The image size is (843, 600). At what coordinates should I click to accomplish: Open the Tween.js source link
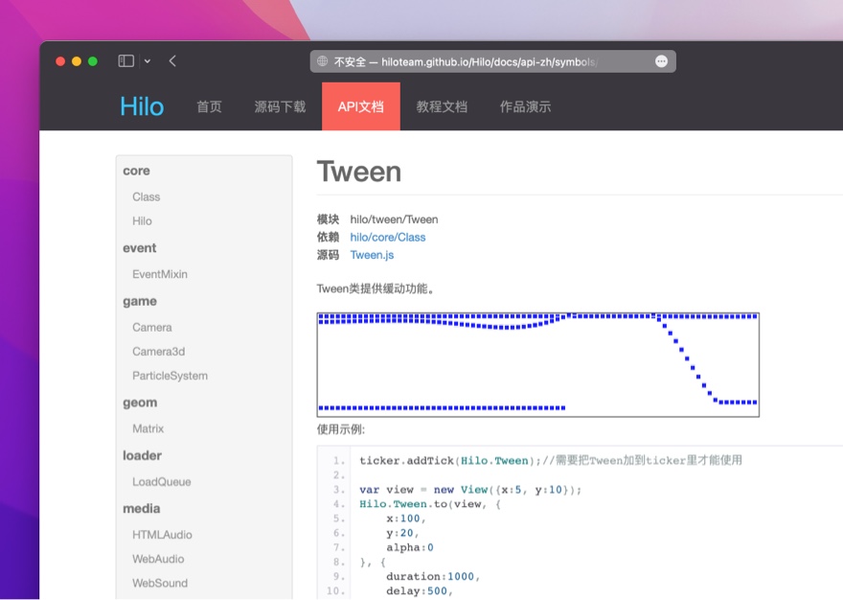click(372, 255)
